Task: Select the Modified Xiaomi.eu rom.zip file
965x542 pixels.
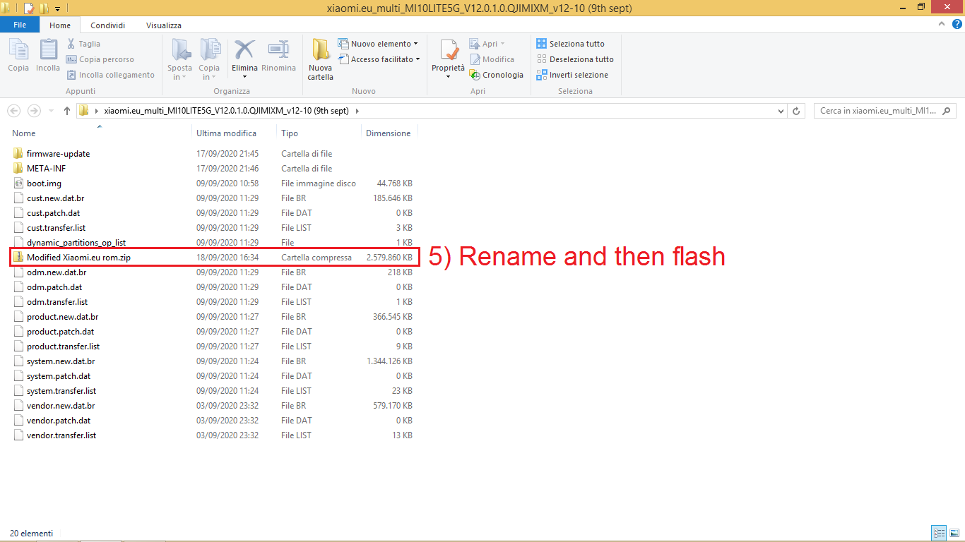Action: coord(78,258)
